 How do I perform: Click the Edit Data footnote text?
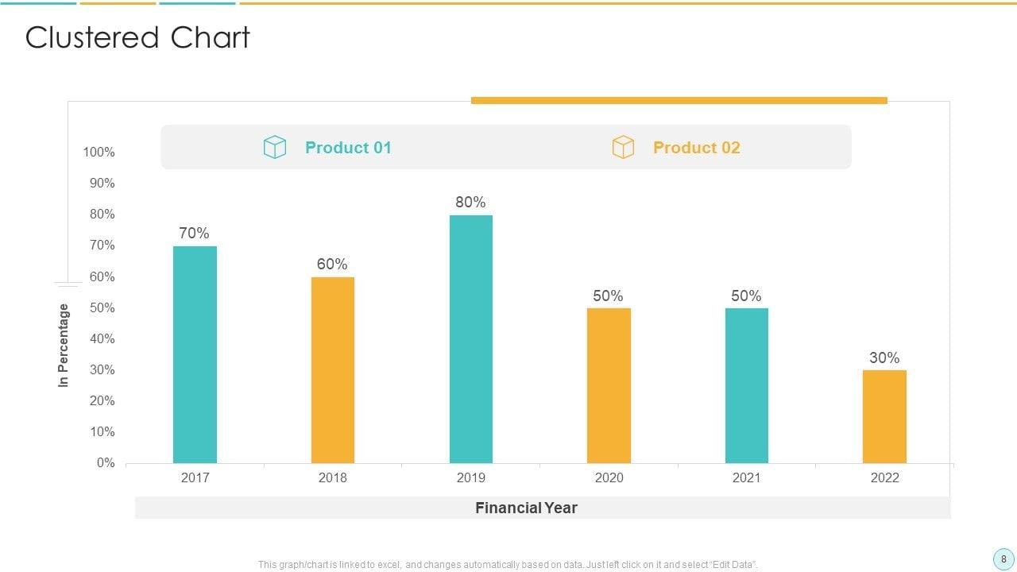click(508, 565)
